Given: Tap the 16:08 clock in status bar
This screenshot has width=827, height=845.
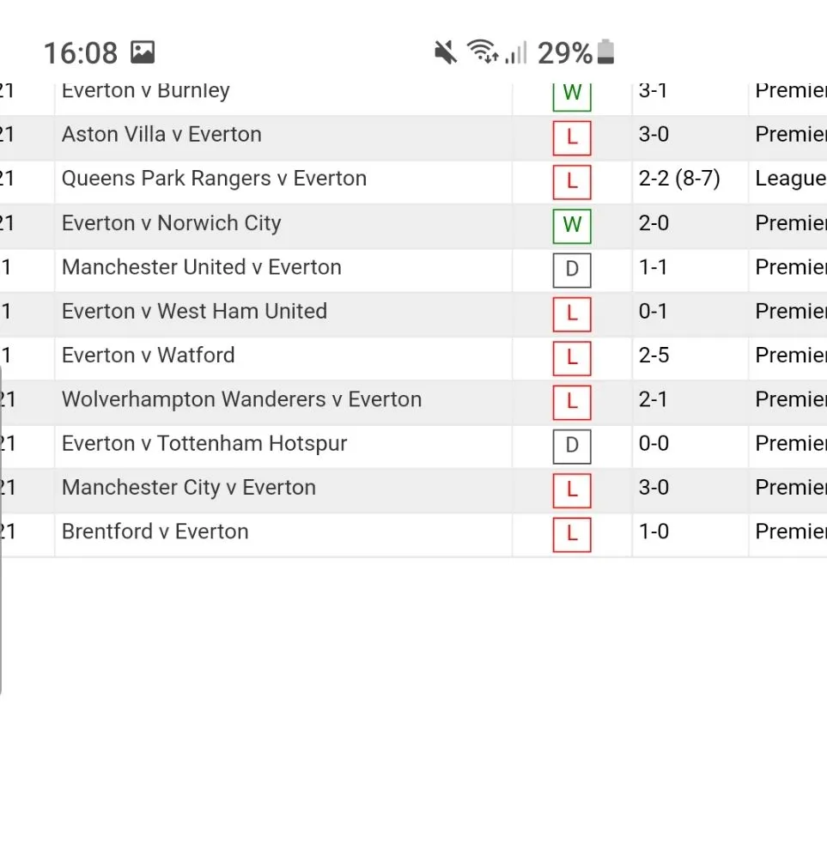Looking at the screenshot, I should click(x=80, y=53).
